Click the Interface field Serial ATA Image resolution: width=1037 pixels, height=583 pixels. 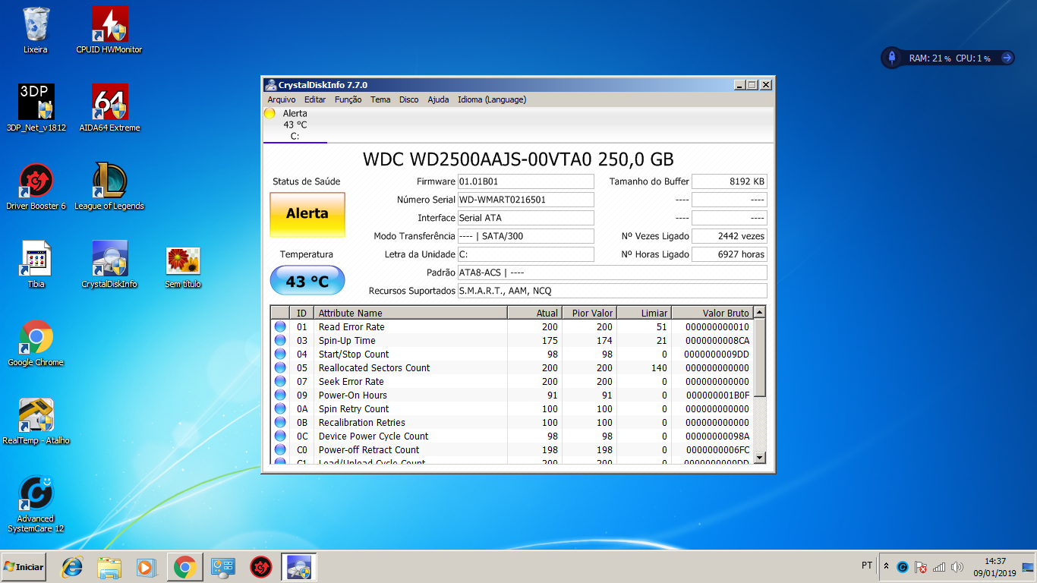coord(525,218)
